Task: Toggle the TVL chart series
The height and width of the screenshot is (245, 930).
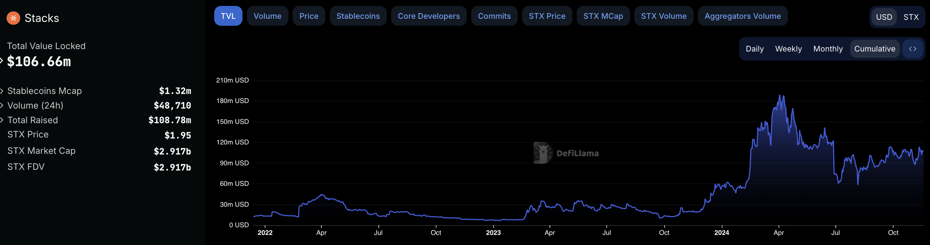Action: tap(228, 16)
